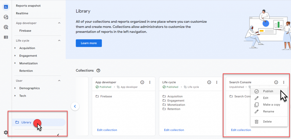Show info for App developer collection
Screen dimensions: 291x139
coord(142,82)
